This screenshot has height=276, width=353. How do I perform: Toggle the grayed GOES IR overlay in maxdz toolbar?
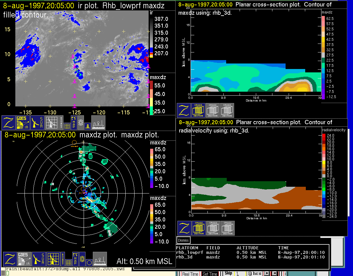24,259
